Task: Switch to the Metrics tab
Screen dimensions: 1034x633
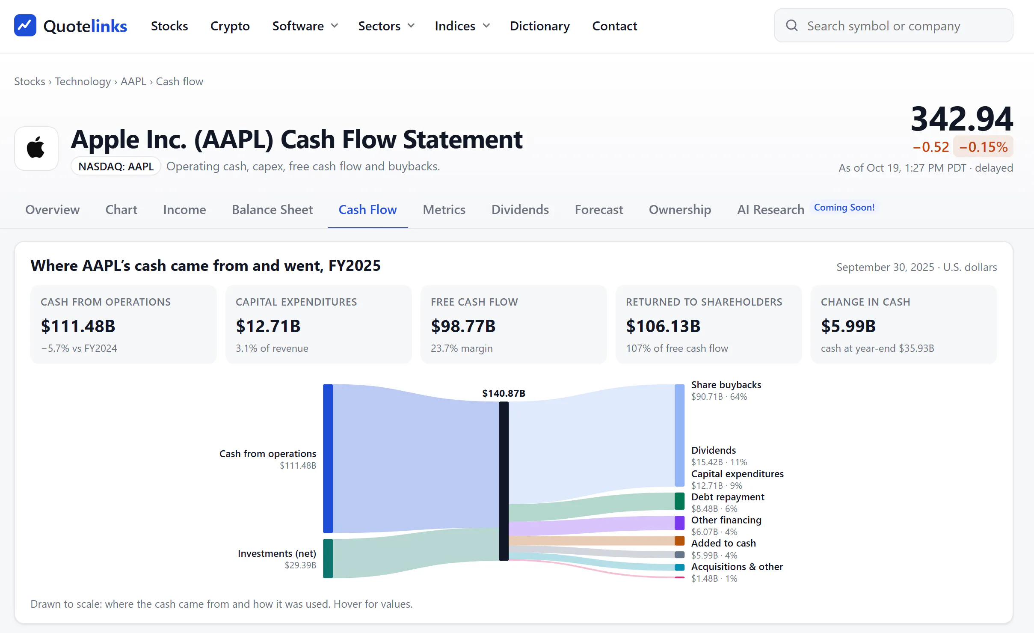Action: [x=444, y=209]
